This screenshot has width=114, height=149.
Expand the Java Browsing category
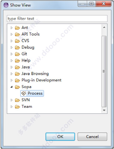click(12, 74)
